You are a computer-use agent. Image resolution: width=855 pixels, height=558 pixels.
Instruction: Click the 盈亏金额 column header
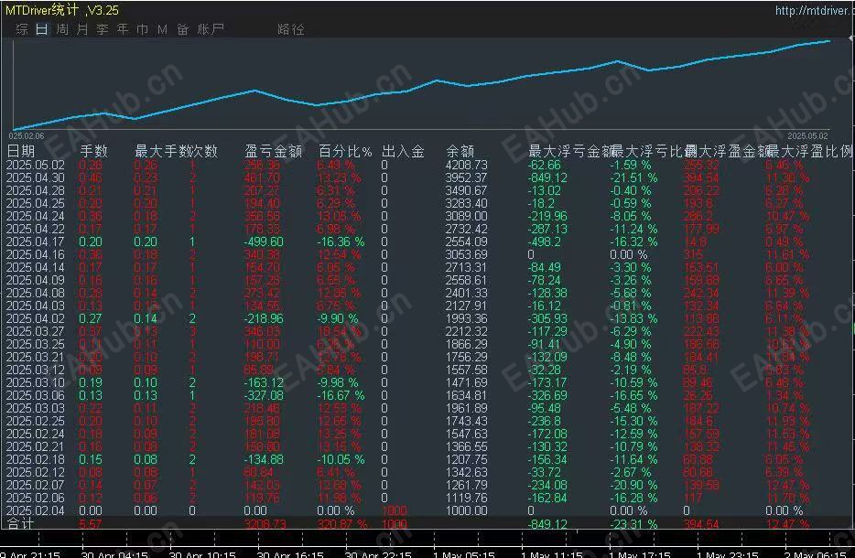click(x=273, y=151)
